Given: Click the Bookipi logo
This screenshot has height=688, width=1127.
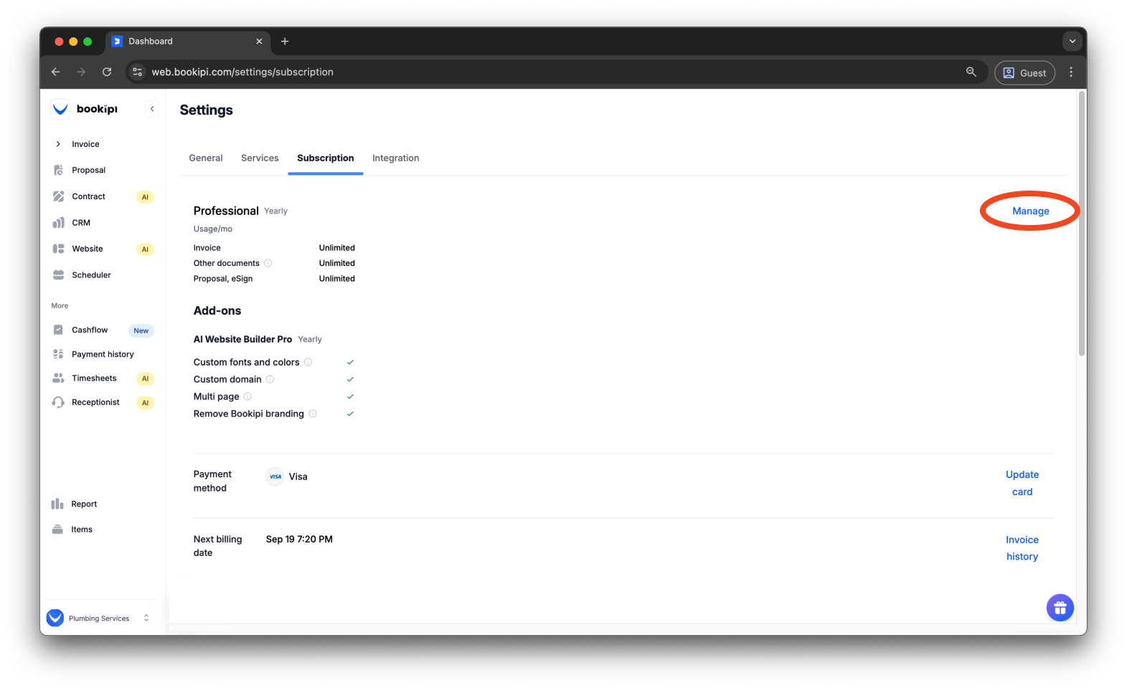Looking at the screenshot, I should pyautogui.click(x=84, y=109).
